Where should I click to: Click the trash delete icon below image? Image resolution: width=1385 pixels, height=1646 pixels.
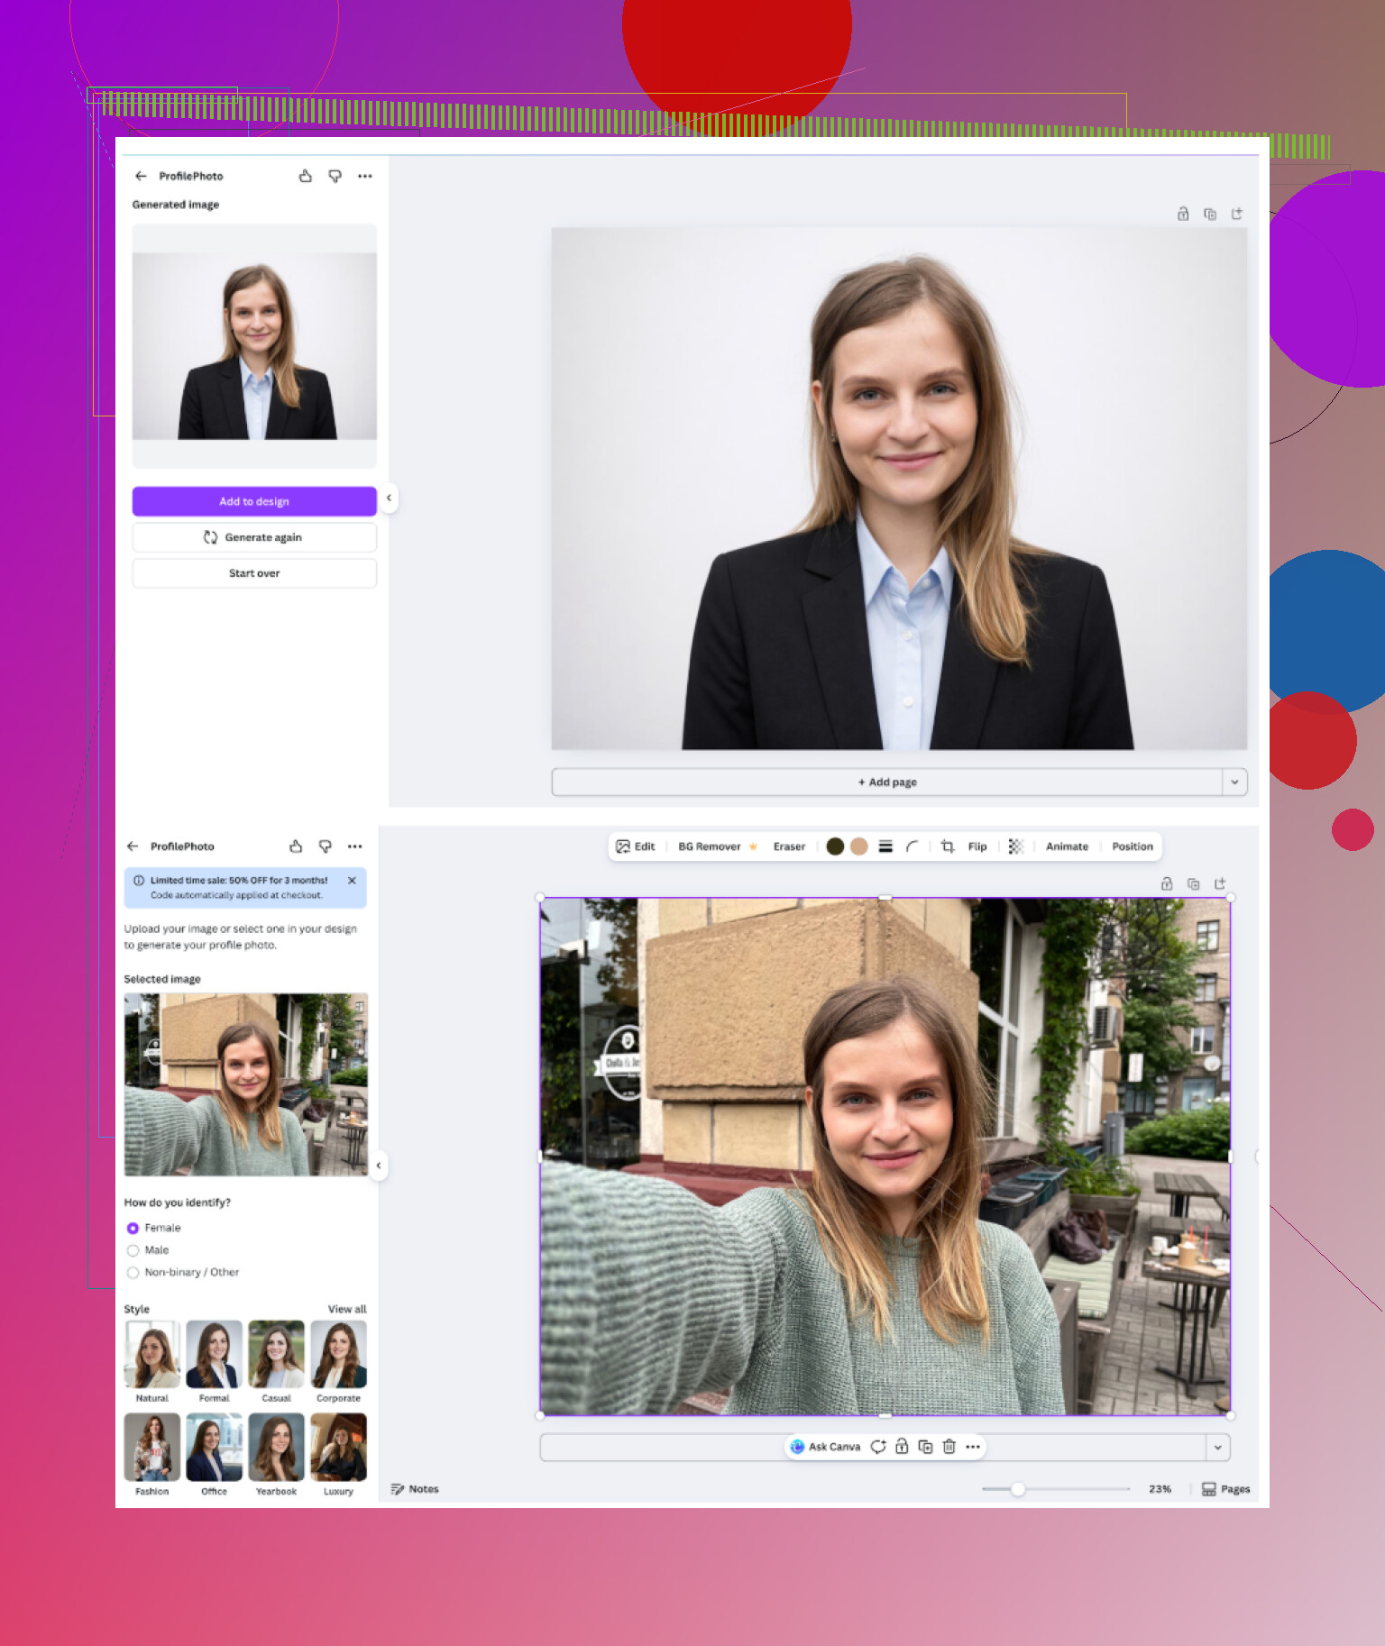(x=949, y=1447)
